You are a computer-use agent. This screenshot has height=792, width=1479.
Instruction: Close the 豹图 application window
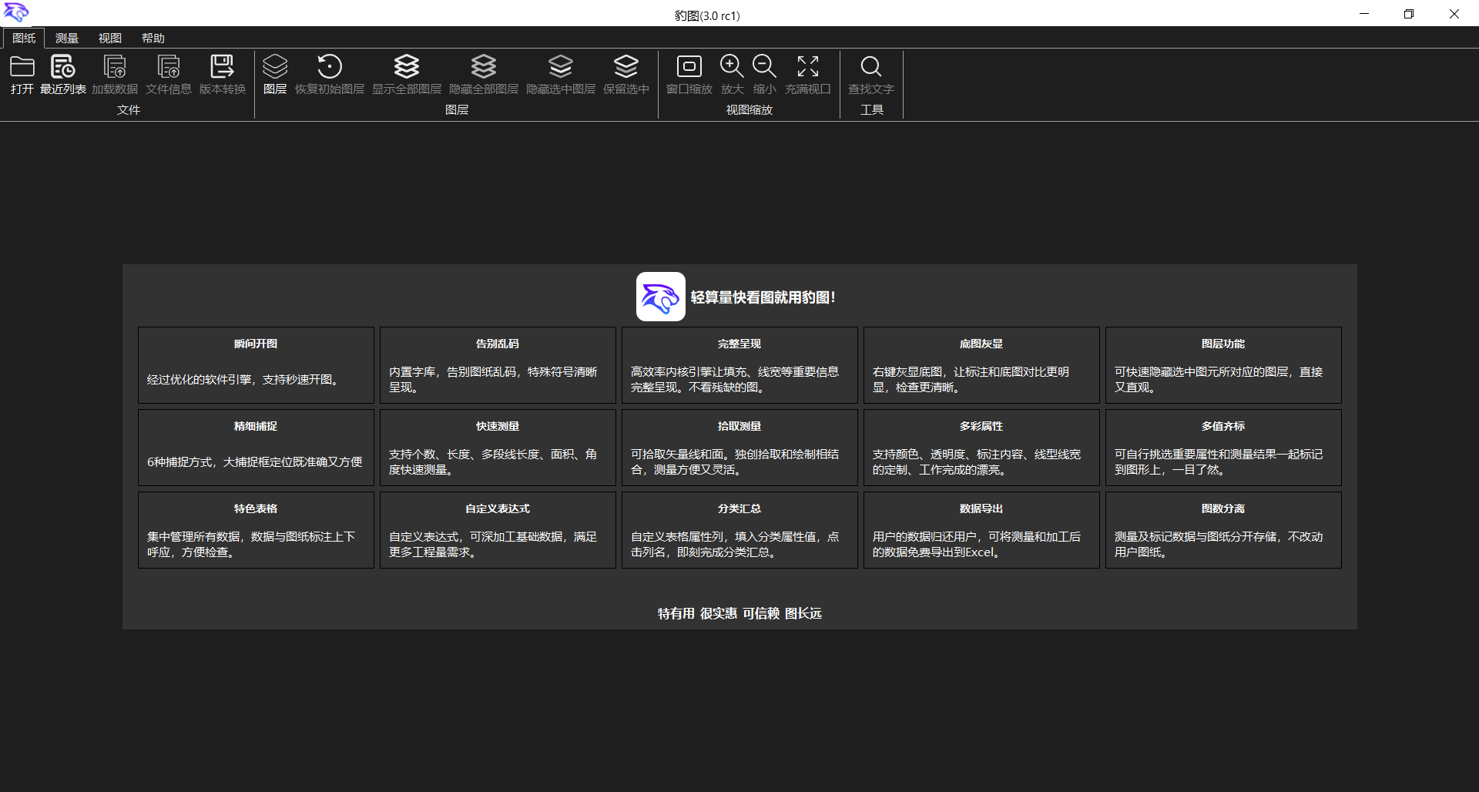[1454, 14]
